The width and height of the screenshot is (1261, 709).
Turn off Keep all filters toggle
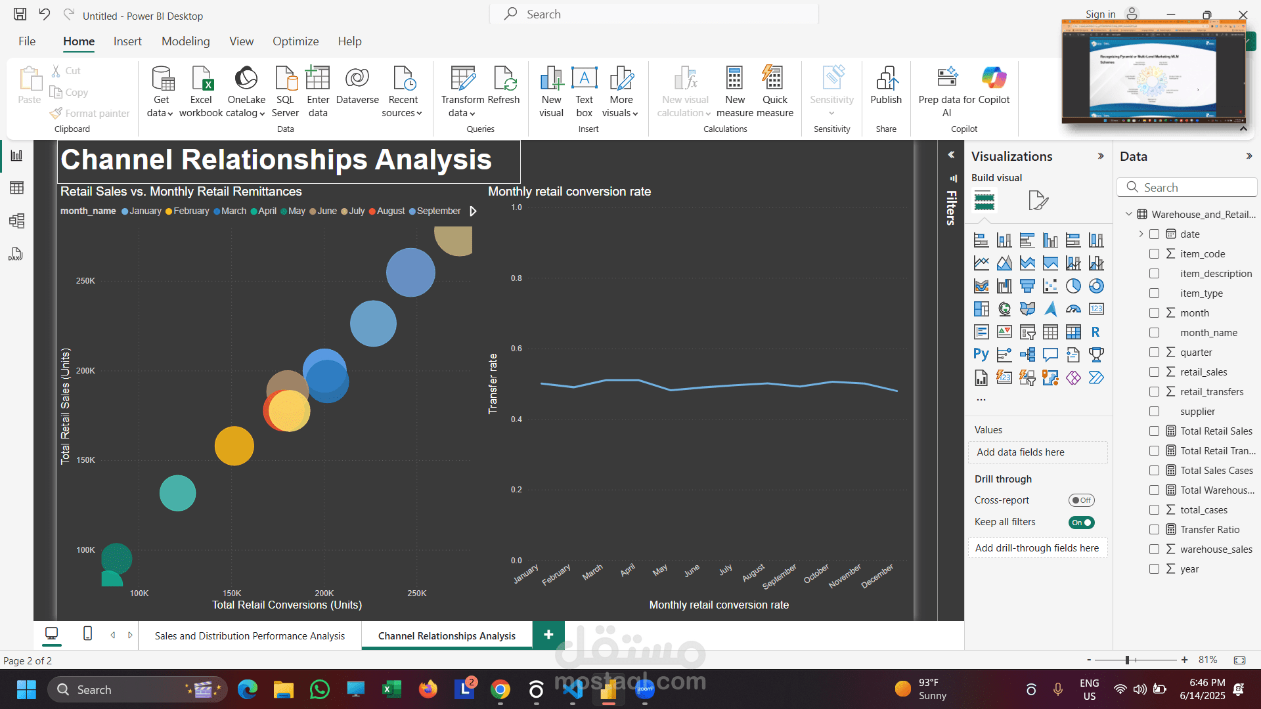coord(1081,523)
